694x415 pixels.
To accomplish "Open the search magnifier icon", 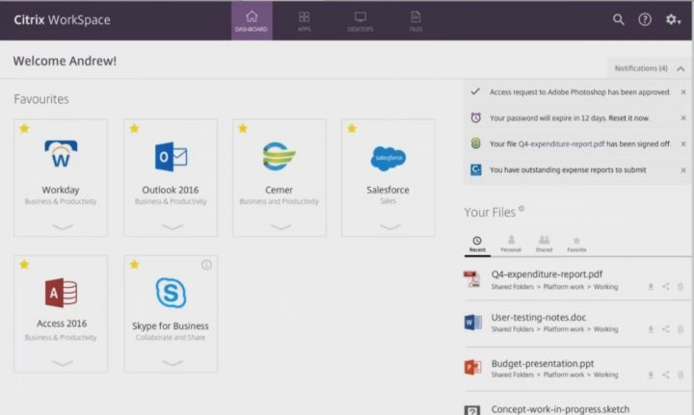I will [619, 19].
